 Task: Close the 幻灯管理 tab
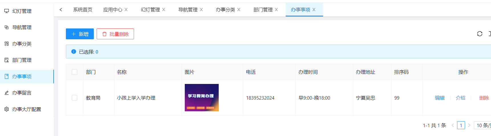click(x=164, y=10)
